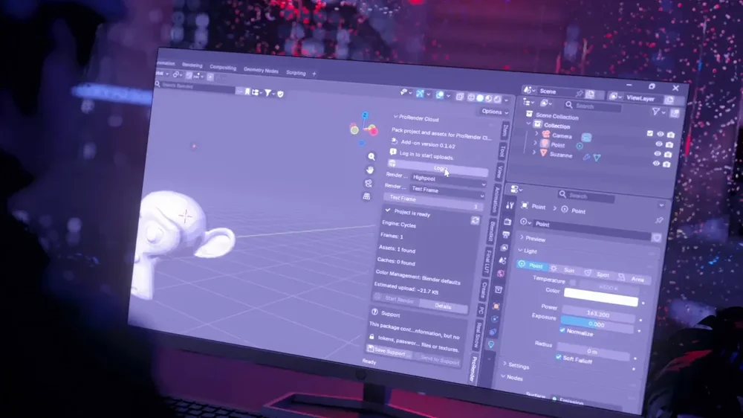Viewport: 743px width, 418px height.
Task: Open the Physics properties tab icon
Action: click(495, 319)
